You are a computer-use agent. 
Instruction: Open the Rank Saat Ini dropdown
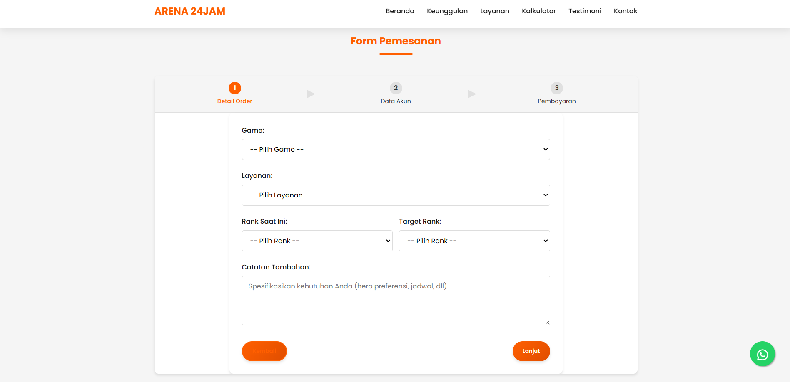tap(317, 241)
